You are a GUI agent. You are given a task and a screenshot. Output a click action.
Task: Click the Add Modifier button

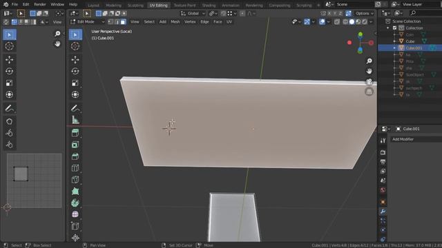pos(416,139)
